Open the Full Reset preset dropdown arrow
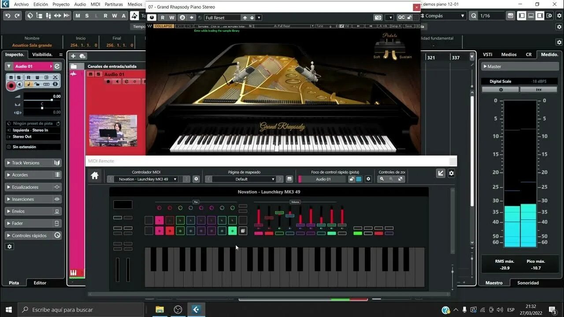 (x=259, y=18)
